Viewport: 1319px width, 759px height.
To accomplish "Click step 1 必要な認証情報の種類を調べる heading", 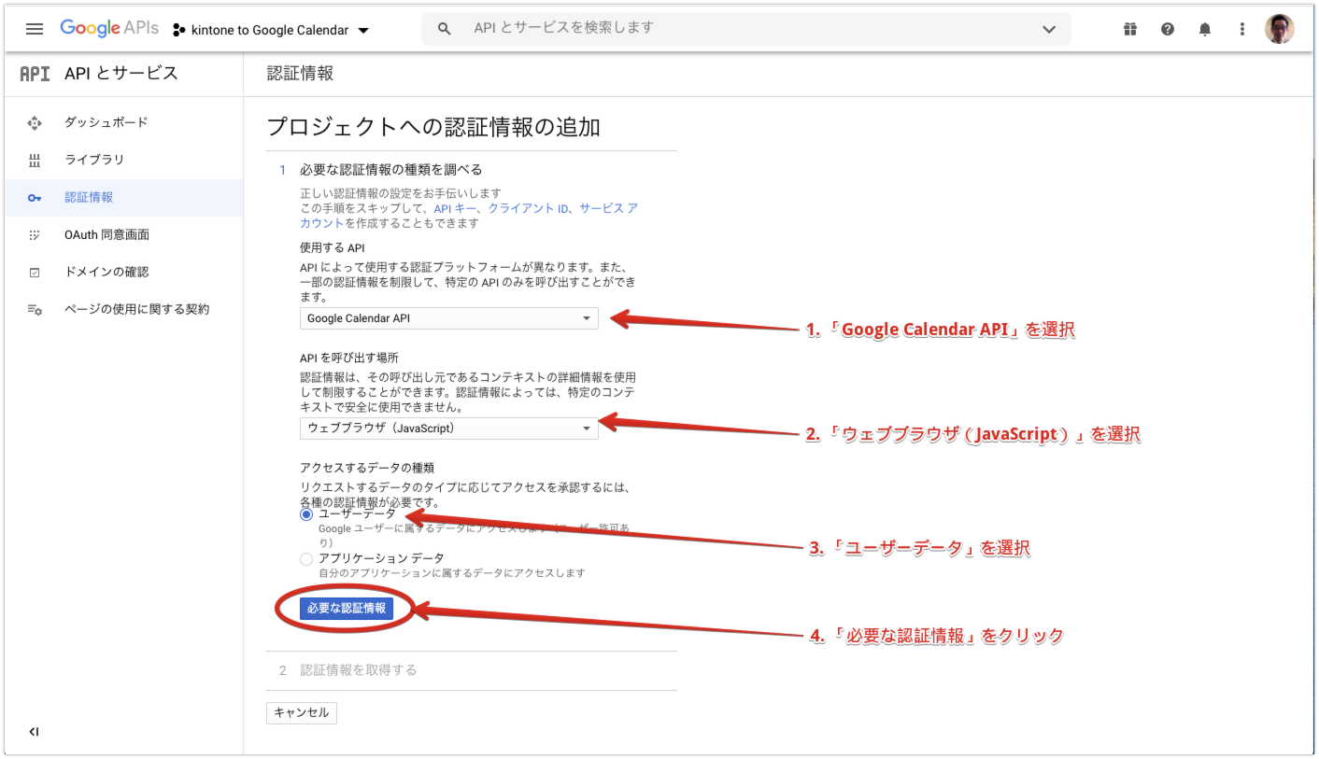I will [390, 170].
